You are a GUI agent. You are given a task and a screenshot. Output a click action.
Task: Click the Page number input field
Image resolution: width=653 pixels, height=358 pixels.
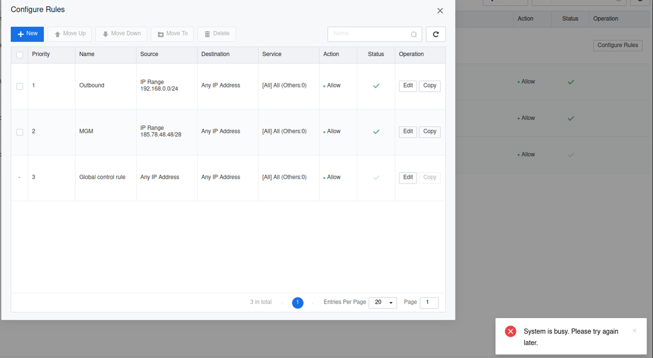[429, 303]
